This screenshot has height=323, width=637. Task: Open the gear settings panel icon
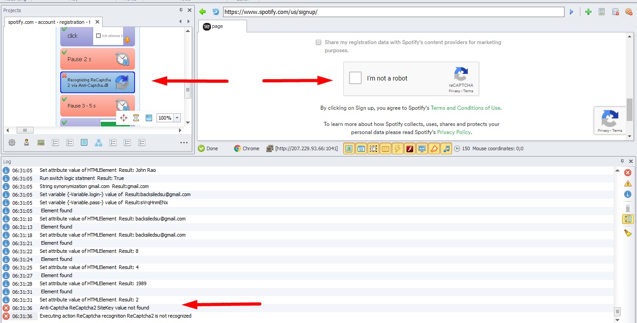coord(12,143)
